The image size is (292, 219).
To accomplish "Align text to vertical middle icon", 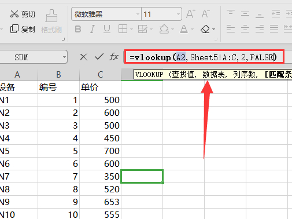I will 245,14.
